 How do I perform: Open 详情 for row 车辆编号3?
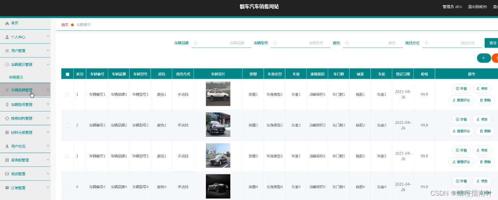pyautogui.click(x=461, y=150)
